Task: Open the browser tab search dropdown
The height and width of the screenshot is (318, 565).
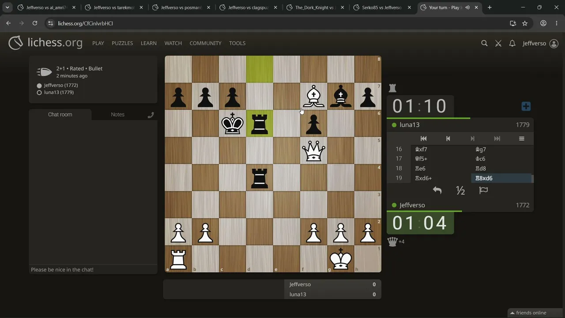Action: click(x=8, y=8)
